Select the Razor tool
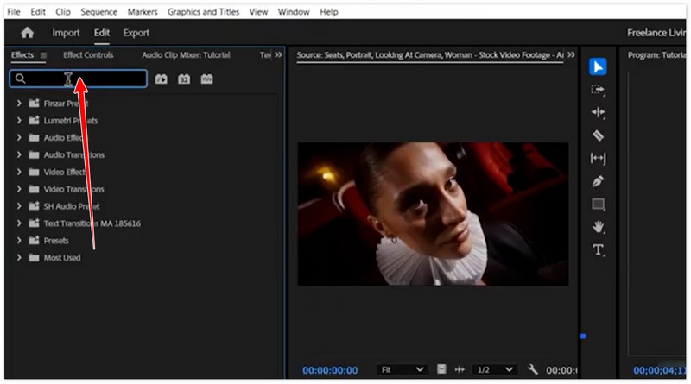 [x=598, y=135]
